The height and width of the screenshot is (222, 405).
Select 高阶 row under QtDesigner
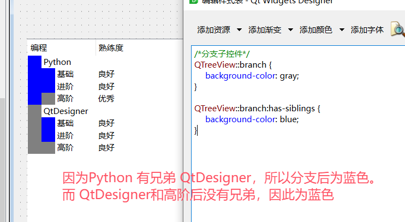point(65,148)
